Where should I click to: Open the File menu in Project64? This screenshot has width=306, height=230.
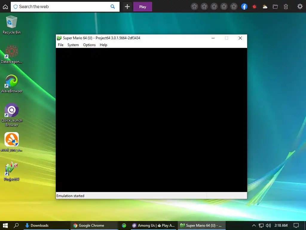coord(60,45)
